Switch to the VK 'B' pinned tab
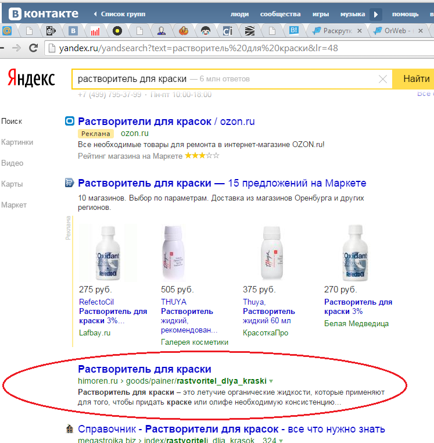 (73, 30)
